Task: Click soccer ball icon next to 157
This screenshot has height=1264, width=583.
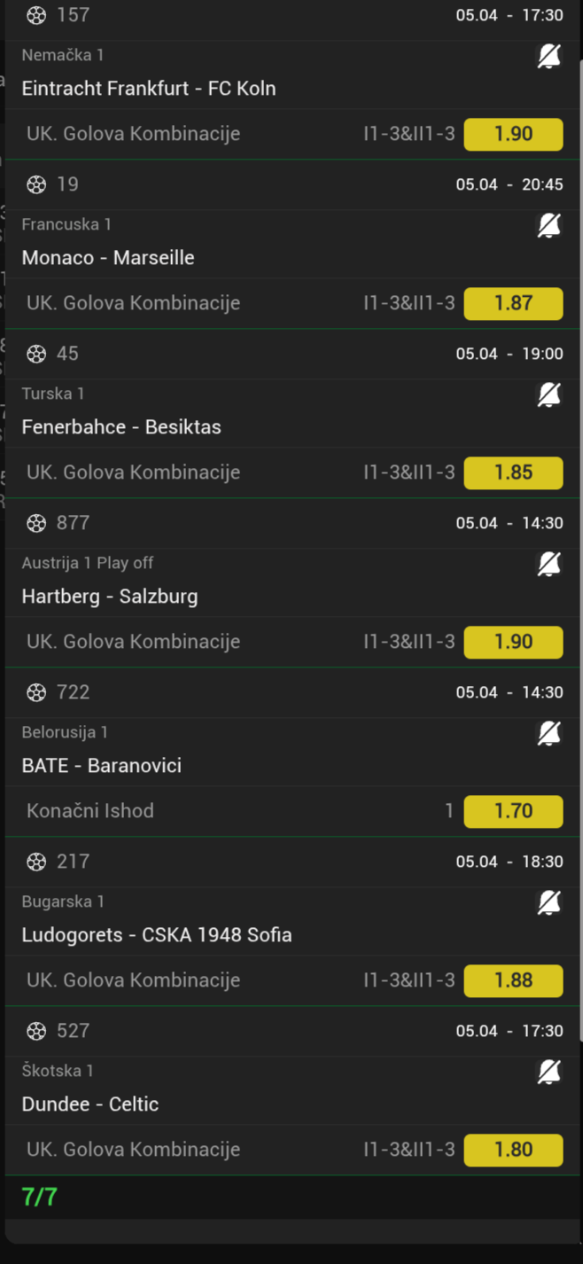Action: (x=36, y=15)
